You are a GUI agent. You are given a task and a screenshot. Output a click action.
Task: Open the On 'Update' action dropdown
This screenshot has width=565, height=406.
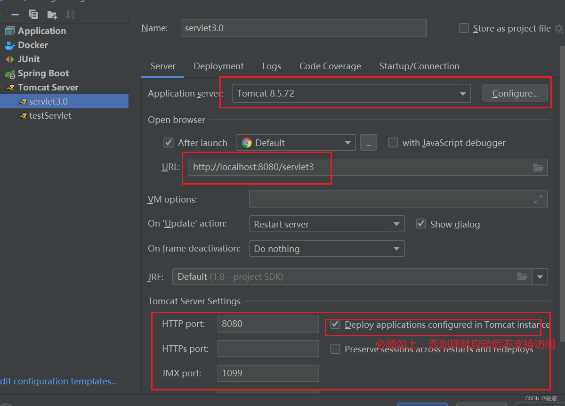(x=327, y=224)
